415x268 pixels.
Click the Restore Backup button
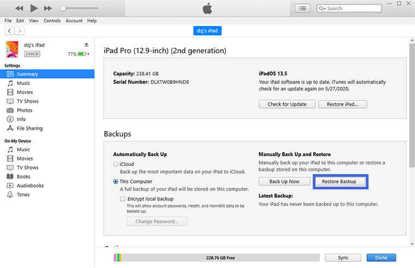point(339,182)
